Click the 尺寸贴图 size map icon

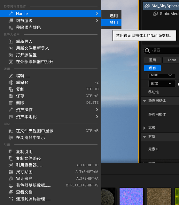(x=11, y=172)
